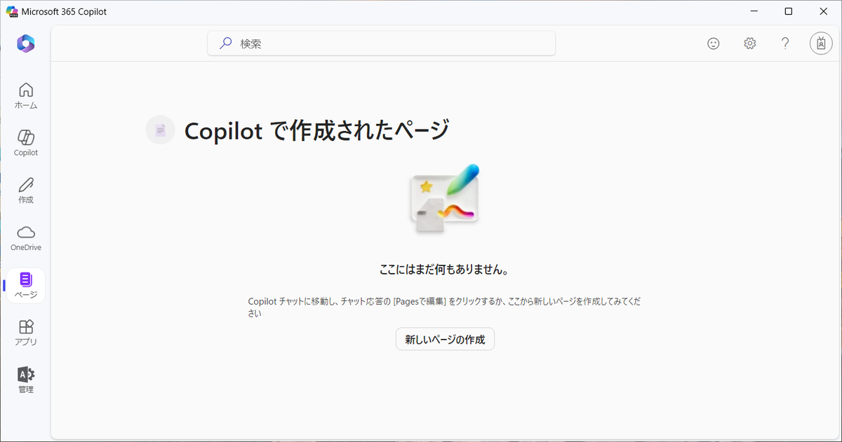Open OneDrive from the sidebar
Screen dimensions: 842x442
click(x=26, y=238)
